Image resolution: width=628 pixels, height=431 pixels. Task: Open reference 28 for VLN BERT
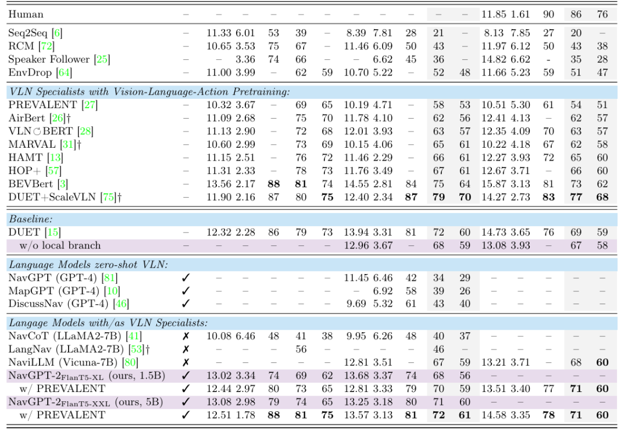(x=85, y=131)
